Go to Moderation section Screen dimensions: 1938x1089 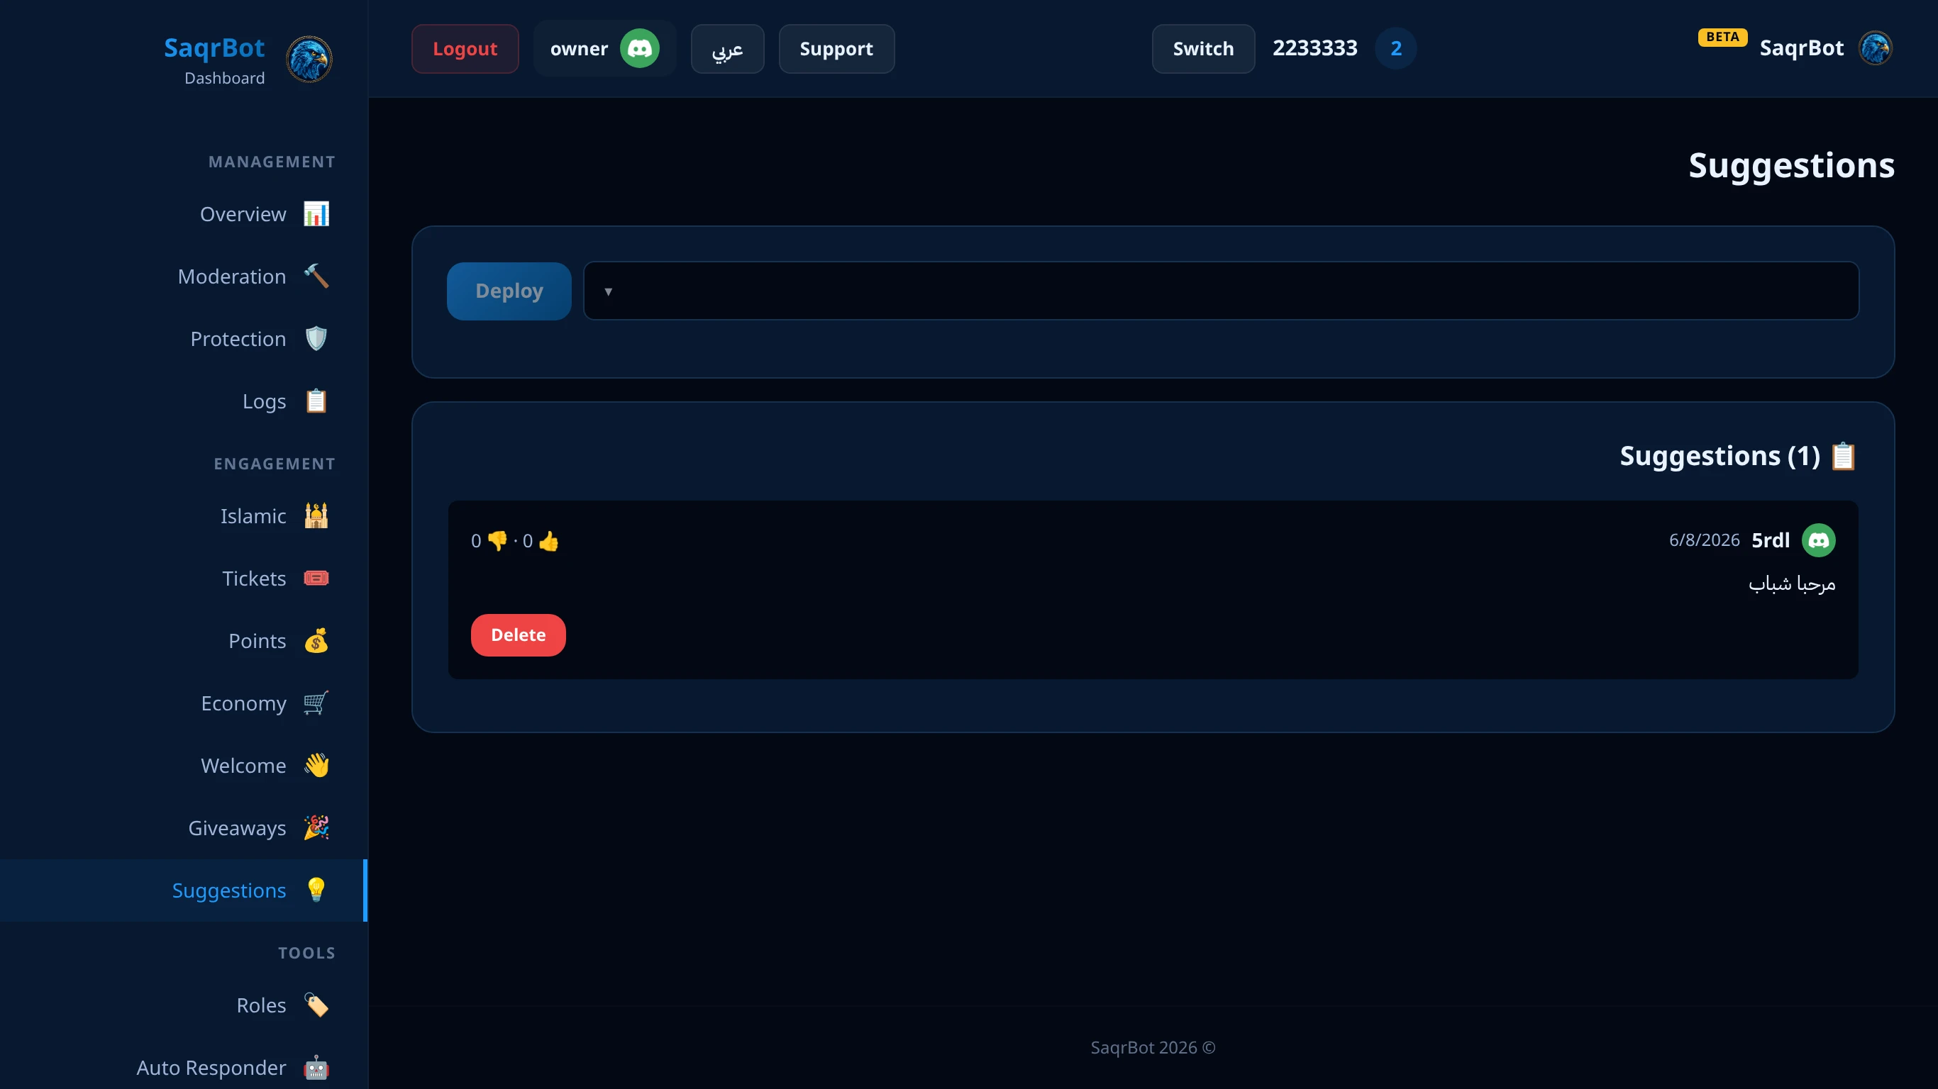(x=184, y=276)
